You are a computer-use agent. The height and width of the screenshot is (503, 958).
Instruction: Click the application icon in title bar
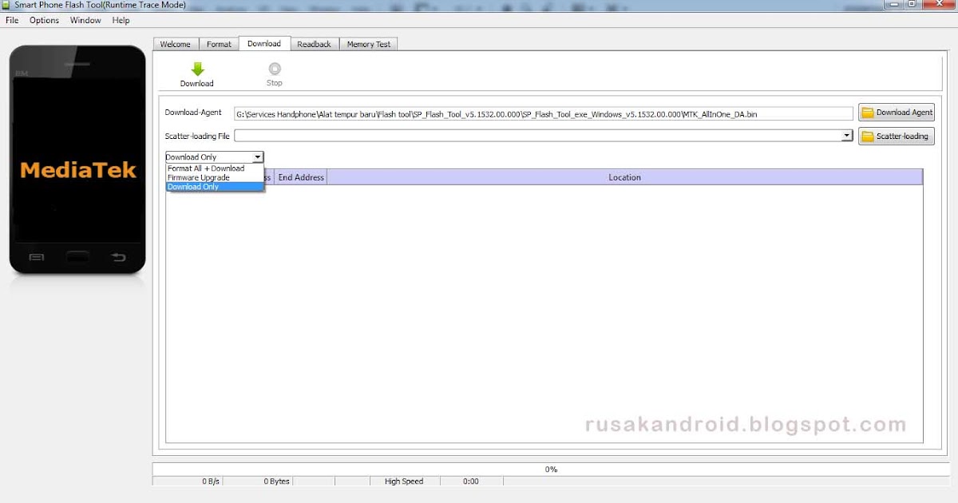point(6,5)
